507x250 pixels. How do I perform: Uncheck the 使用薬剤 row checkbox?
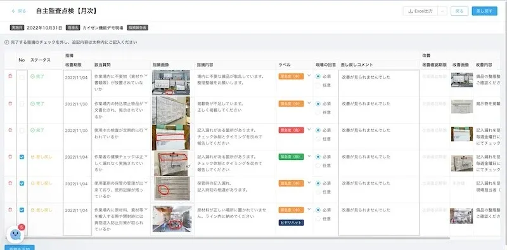pyautogui.click(x=22, y=183)
